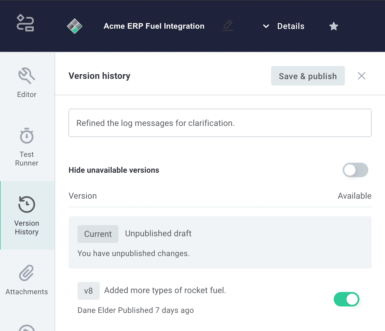Click the integrations logo icon in header

point(25,23)
